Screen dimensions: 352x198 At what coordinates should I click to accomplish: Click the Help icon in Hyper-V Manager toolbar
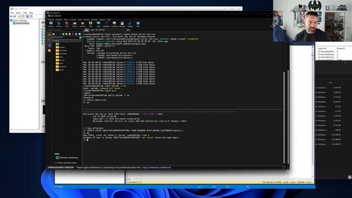(28, 16)
